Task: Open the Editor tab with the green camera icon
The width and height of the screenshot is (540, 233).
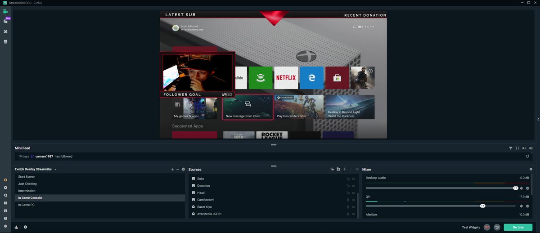Action: coord(5,11)
